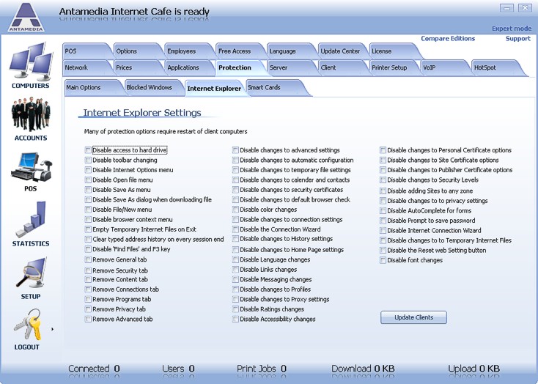Click the Antamedia logo
The image size is (538, 384).
(26, 17)
